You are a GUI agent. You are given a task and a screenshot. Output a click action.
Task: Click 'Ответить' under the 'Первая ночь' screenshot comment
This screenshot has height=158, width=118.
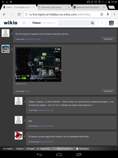click(x=108, y=91)
